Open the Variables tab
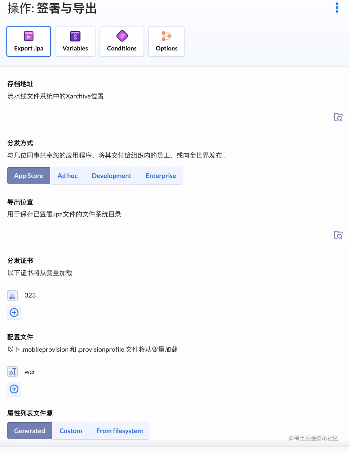 pos(75,41)
